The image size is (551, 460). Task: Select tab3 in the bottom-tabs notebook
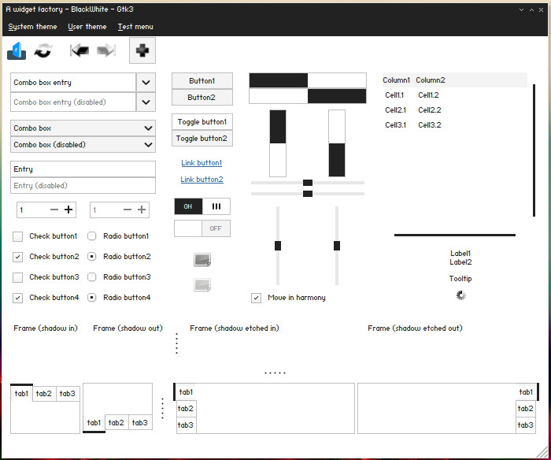(140, 422)
